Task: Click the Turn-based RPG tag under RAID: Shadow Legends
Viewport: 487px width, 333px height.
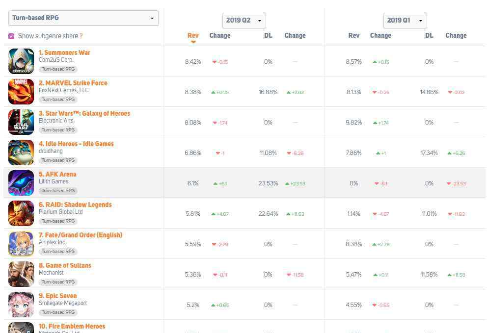Action: [58, 221]
